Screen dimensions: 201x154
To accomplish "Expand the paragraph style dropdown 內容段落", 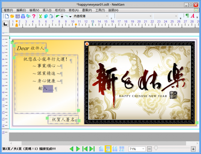I will pos(91,16).
